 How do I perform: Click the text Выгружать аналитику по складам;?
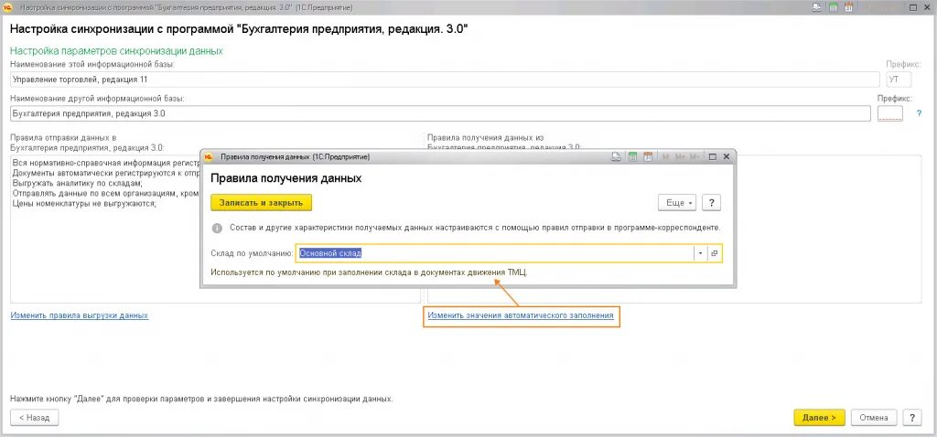click(77, 183)
